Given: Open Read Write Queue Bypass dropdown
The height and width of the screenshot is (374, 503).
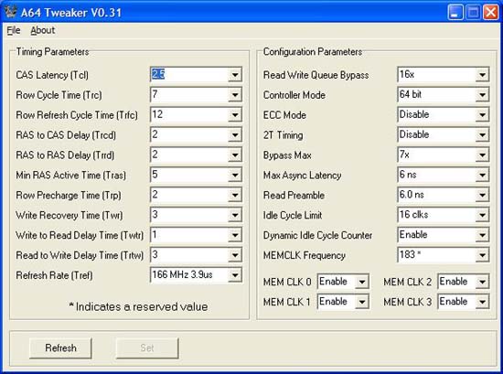Looking at the screenshot, I should click(x=482, y=75).
